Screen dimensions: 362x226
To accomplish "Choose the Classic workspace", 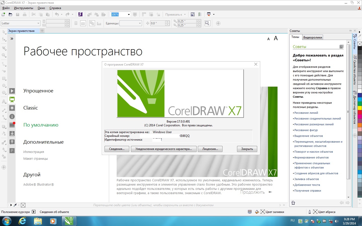I will point(30,108).
